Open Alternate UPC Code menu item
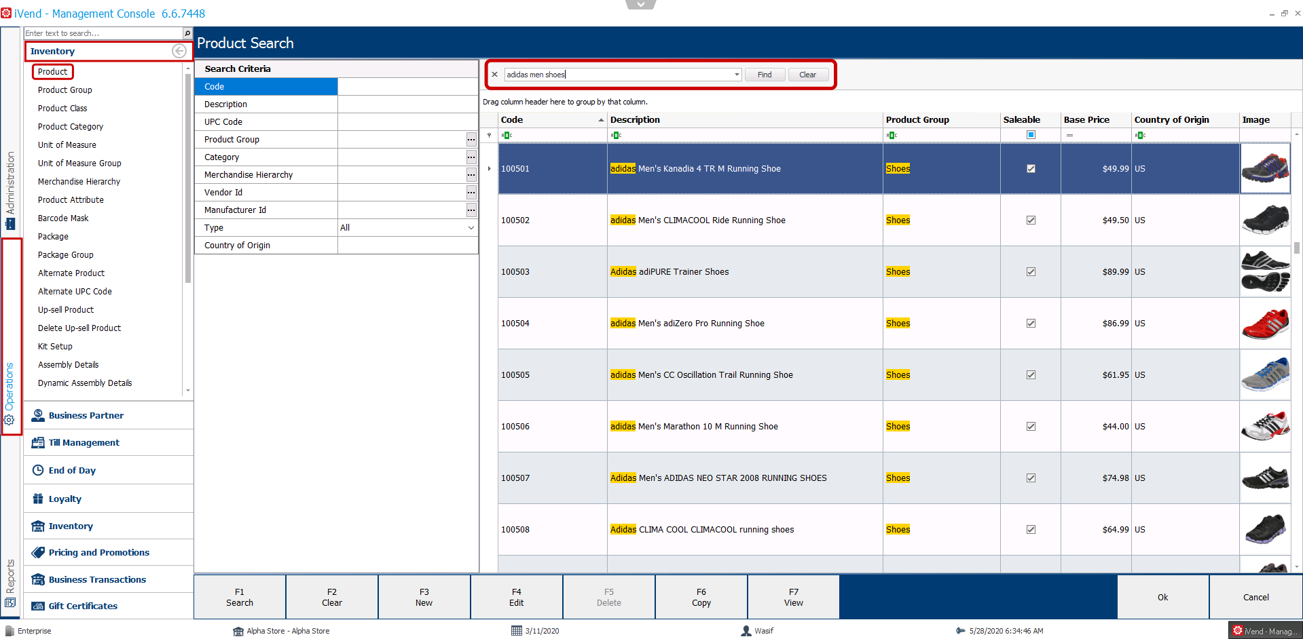Screen dimensions: 1303x639 pos(75,291)
